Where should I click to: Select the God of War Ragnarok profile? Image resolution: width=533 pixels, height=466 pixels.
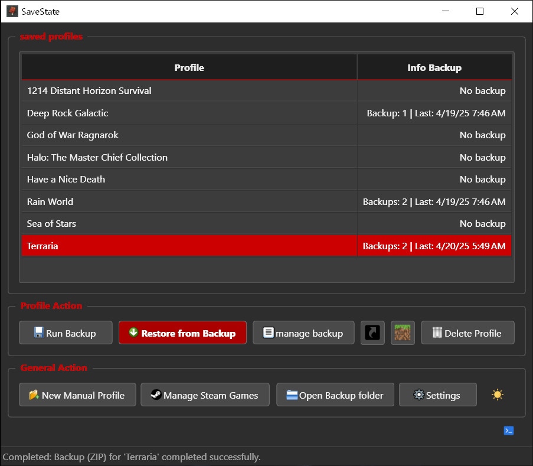tap(189, 135)
